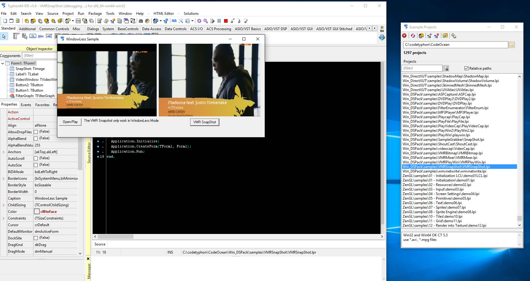The width and height of the screenshot is (530, 281).
Task: Select FilterGraph: TFilterGraph in the component tree
Action: coord(35,96)
